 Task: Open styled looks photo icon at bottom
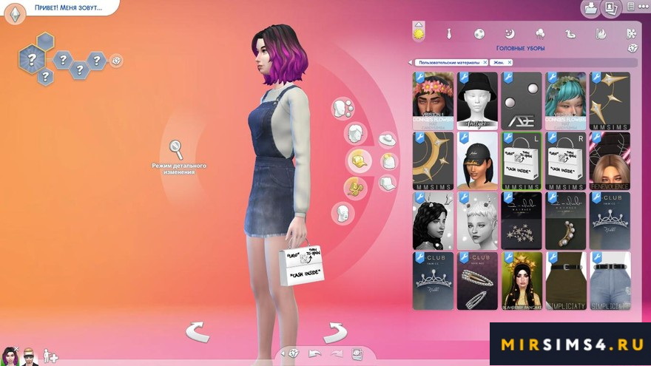(x=357, y=354)
